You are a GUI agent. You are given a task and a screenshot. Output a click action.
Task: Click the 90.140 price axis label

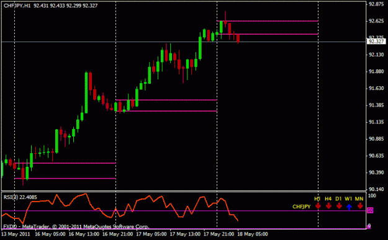tap(376, 189)
